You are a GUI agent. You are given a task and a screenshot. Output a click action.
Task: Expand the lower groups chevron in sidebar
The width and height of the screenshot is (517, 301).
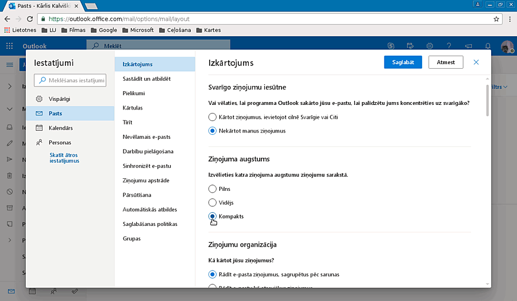pyautogui.click(x=10, y=240)
